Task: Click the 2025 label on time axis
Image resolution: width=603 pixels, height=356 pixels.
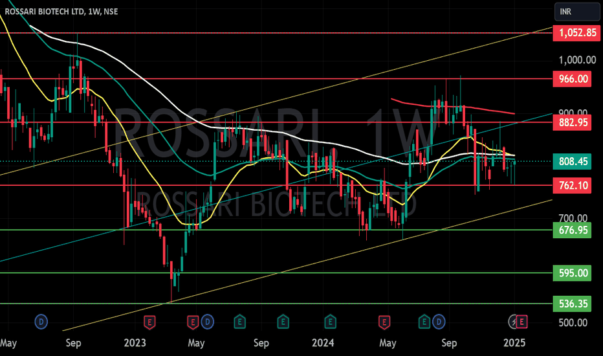Action: pos(514,342)
